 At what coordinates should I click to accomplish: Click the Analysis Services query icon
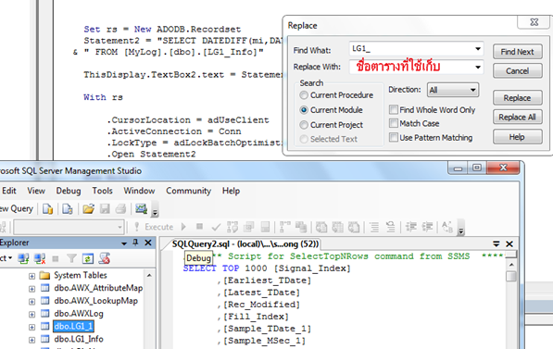(67, 209)
